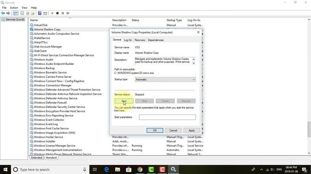Select Windows Biometric Service row
Screen dimensions: 311x174
[50, 72]
